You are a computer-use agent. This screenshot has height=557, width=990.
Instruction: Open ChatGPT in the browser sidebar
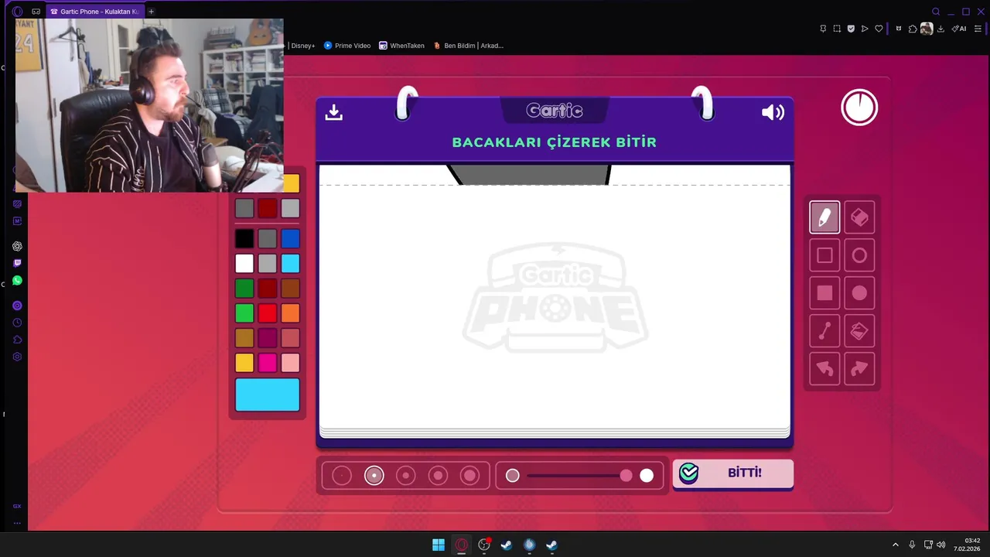[x=17, y=246]
